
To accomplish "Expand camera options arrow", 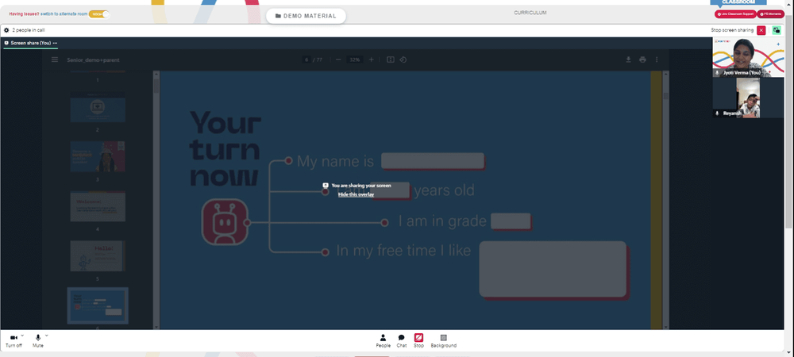I will (22, 336).
